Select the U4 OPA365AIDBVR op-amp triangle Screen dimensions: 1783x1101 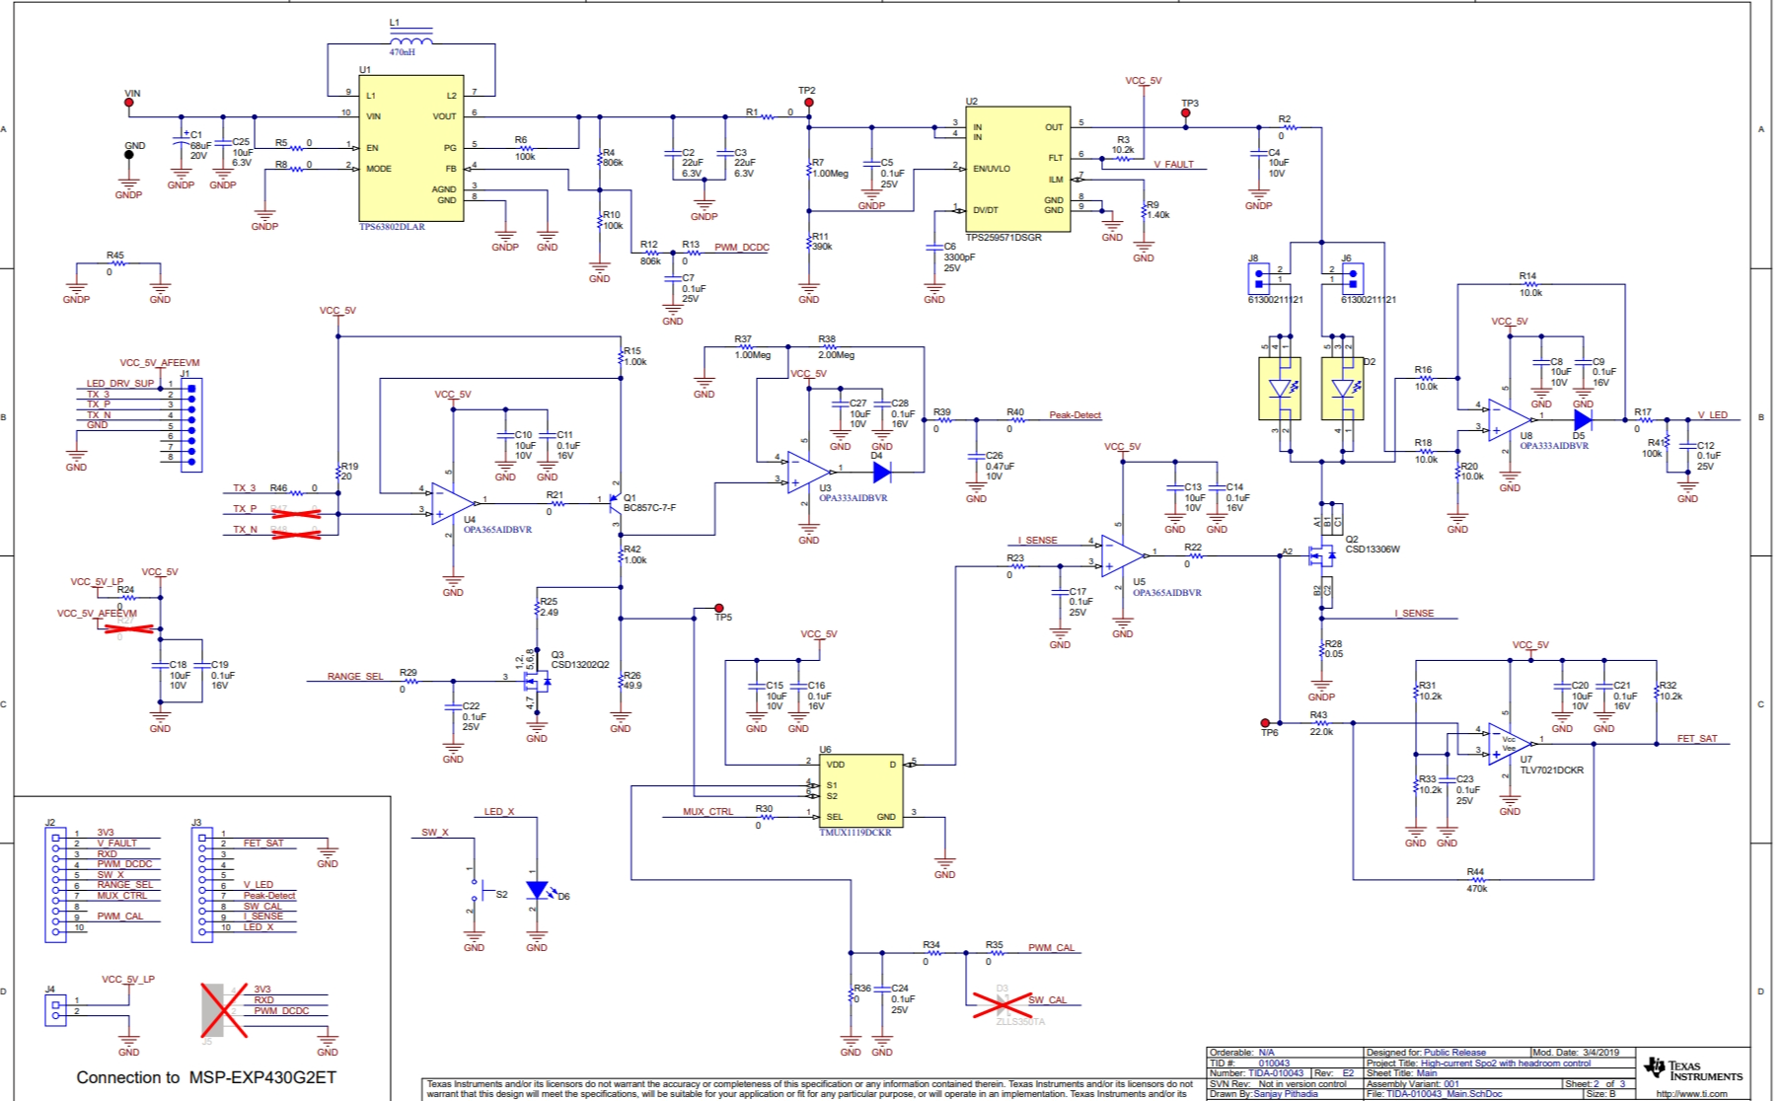point(452,504)
